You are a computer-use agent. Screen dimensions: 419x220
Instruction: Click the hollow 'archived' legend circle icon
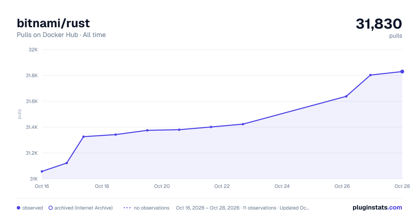(51, 208)
